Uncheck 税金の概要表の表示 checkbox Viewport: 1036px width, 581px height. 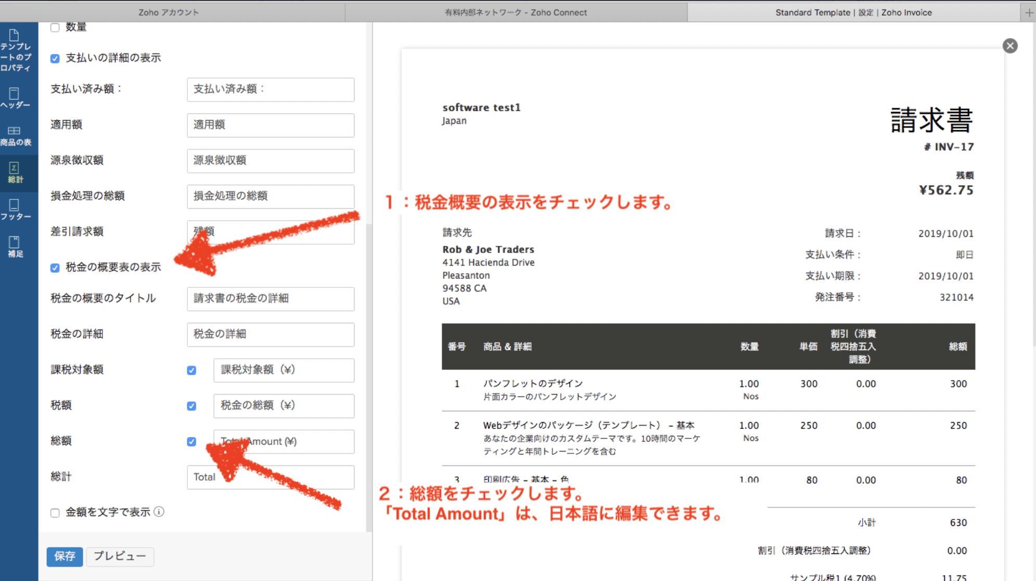tap(55, 268)
